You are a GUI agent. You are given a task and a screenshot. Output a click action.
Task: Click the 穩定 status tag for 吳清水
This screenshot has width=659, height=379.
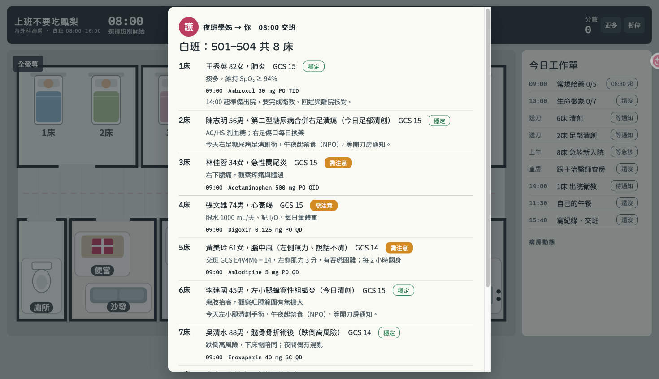tap(389, 333)
